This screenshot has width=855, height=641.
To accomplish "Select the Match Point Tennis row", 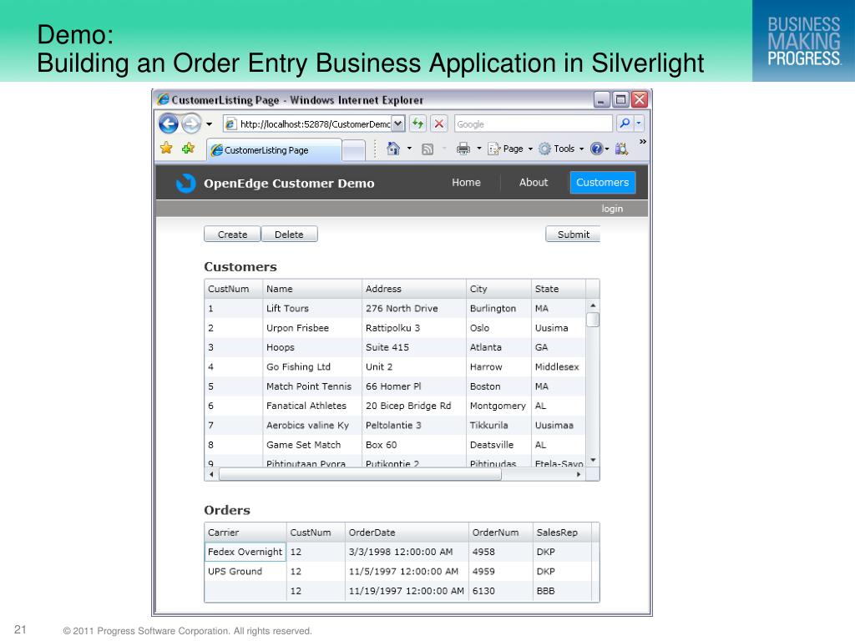I will point(395,386).
